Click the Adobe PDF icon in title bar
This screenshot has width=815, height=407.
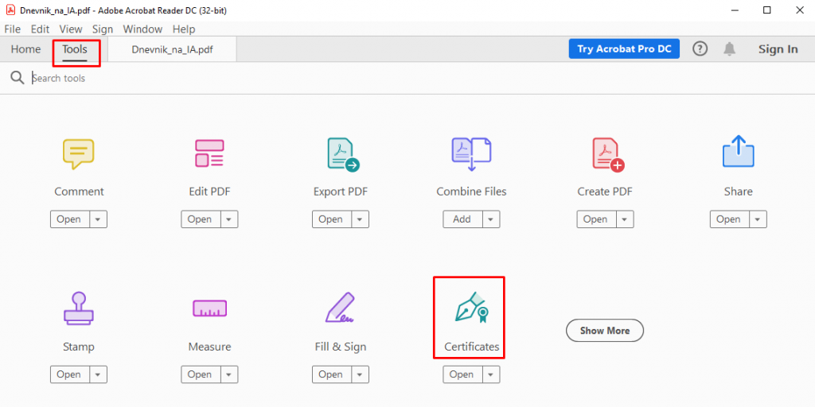[10, 10]
